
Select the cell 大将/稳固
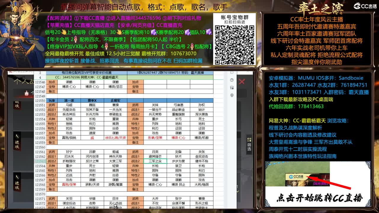click(202, 185)
